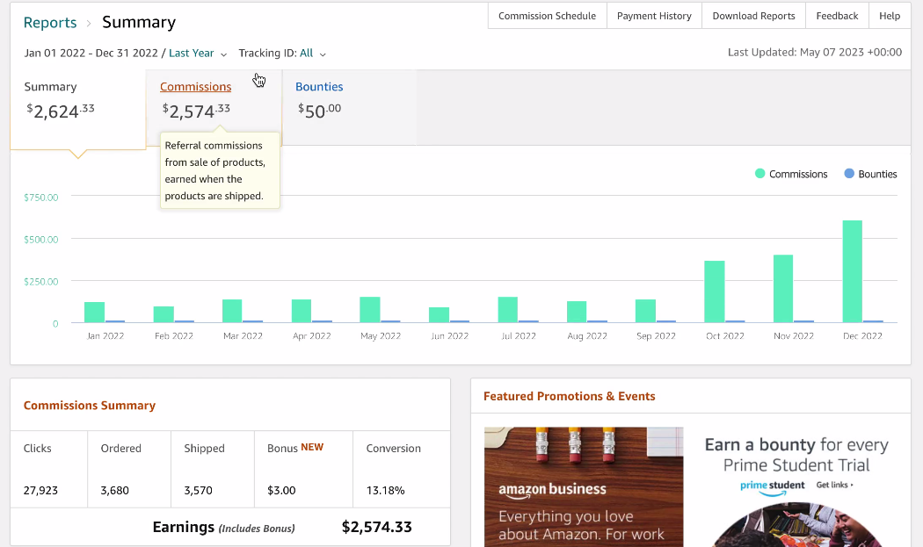Click the 'Dec 2022' axis label
Image resolution: width=923 pixels, height=547 pixels.
tap(862, 336)
